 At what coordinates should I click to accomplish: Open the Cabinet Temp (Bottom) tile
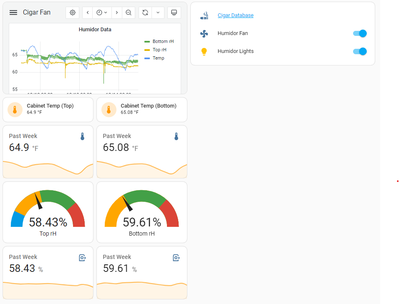[x=142, y=110]
